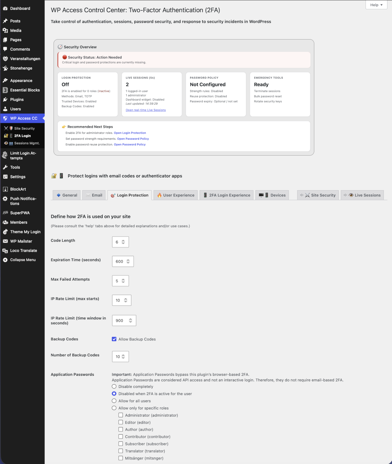Viewport: 392px width, 464px height.
Task: Adjust the Code Length stepper arrows
Action: (x=123, y=242)
